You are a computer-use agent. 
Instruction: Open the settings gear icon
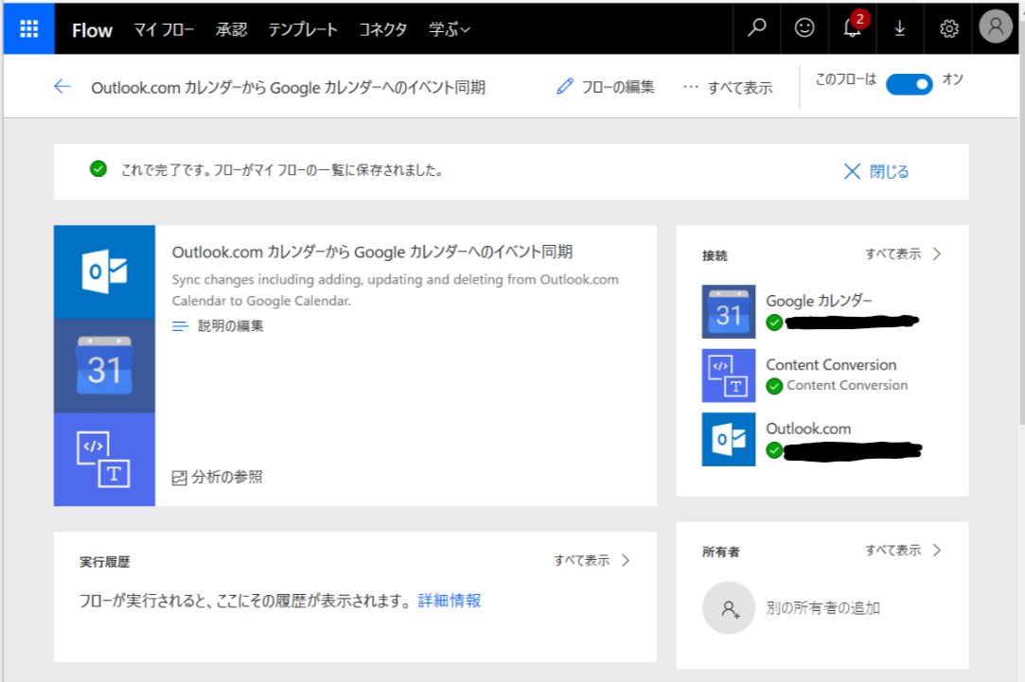[948, 28]
